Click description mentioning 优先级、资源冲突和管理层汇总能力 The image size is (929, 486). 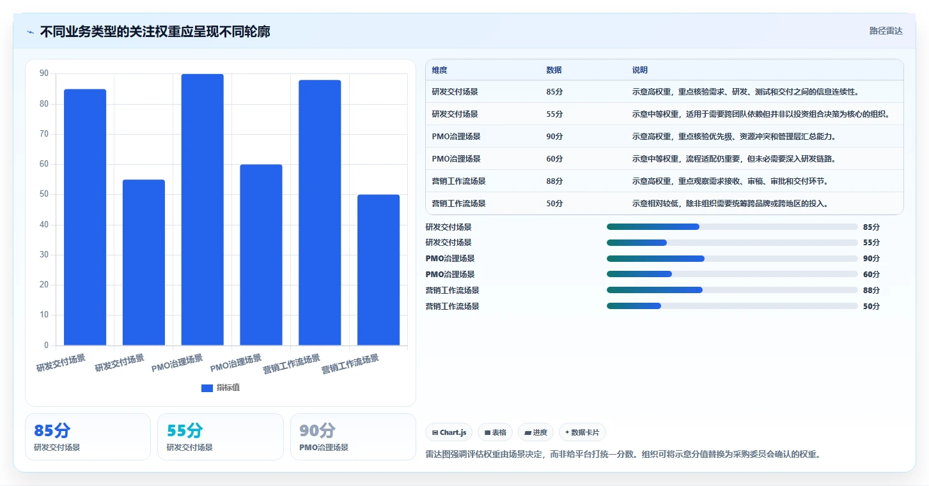coord(734,137)
